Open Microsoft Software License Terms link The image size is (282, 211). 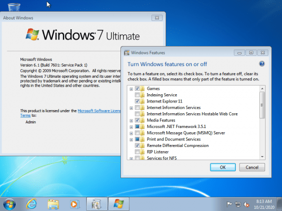pyautogui.click(x=99, y=111)
